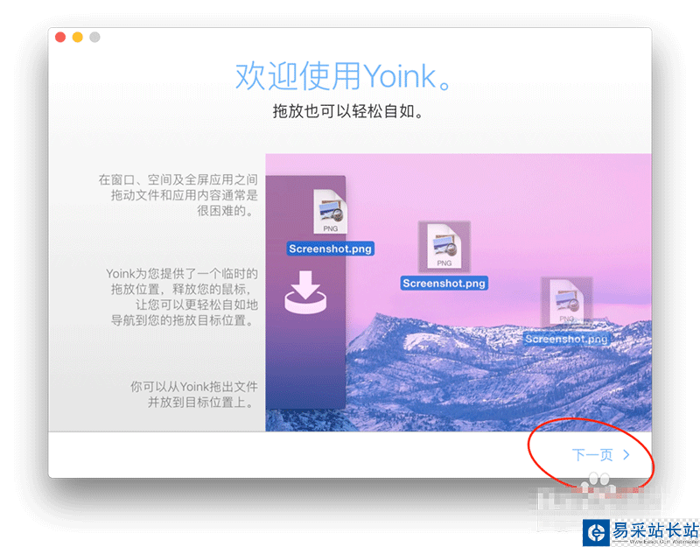Click the faded Screenshot.png label over the mountains
This screenshot has width=700, height=547.
[x=566, y=339]
